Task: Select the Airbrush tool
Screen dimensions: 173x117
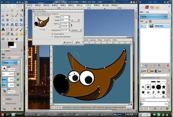Action: click(7, 34)
